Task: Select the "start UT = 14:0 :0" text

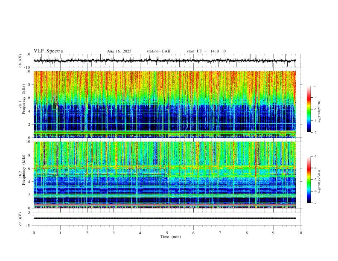Action: (x=206, y=51)
